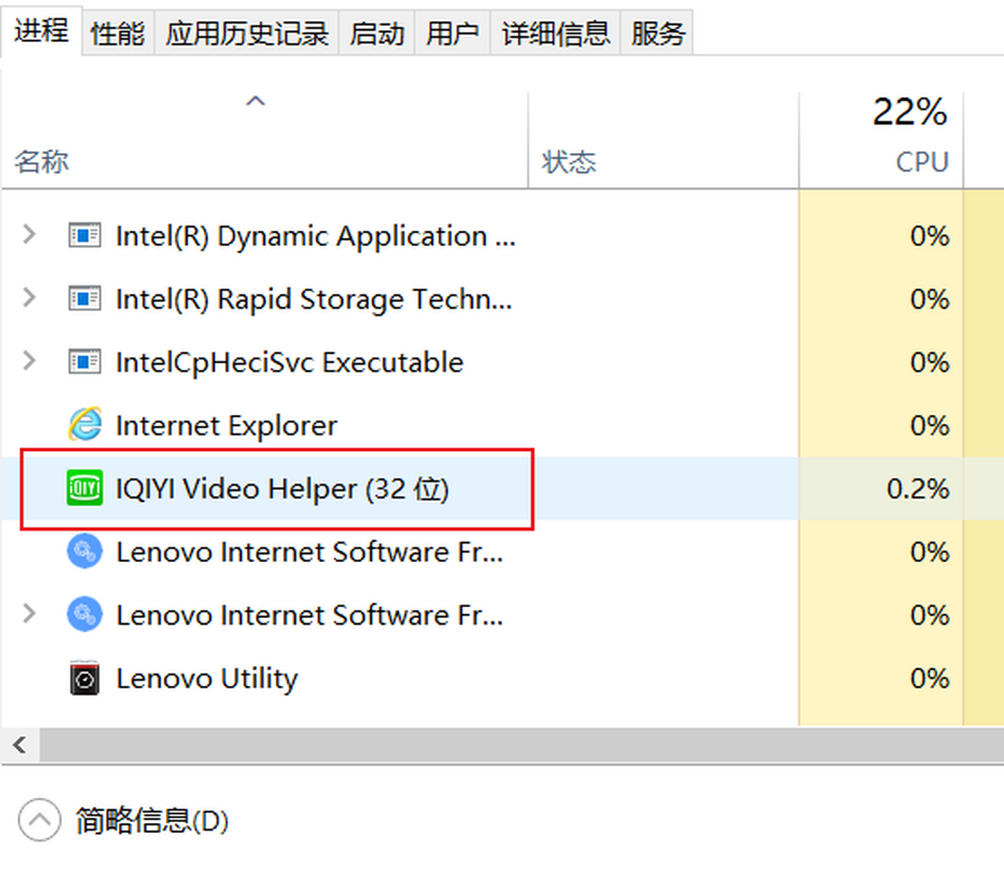Click the second Lenovo Internet Software icon

coord(84,615)
